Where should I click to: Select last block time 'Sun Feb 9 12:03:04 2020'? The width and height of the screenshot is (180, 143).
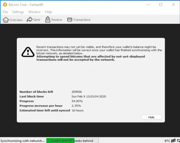click(89, 96)
